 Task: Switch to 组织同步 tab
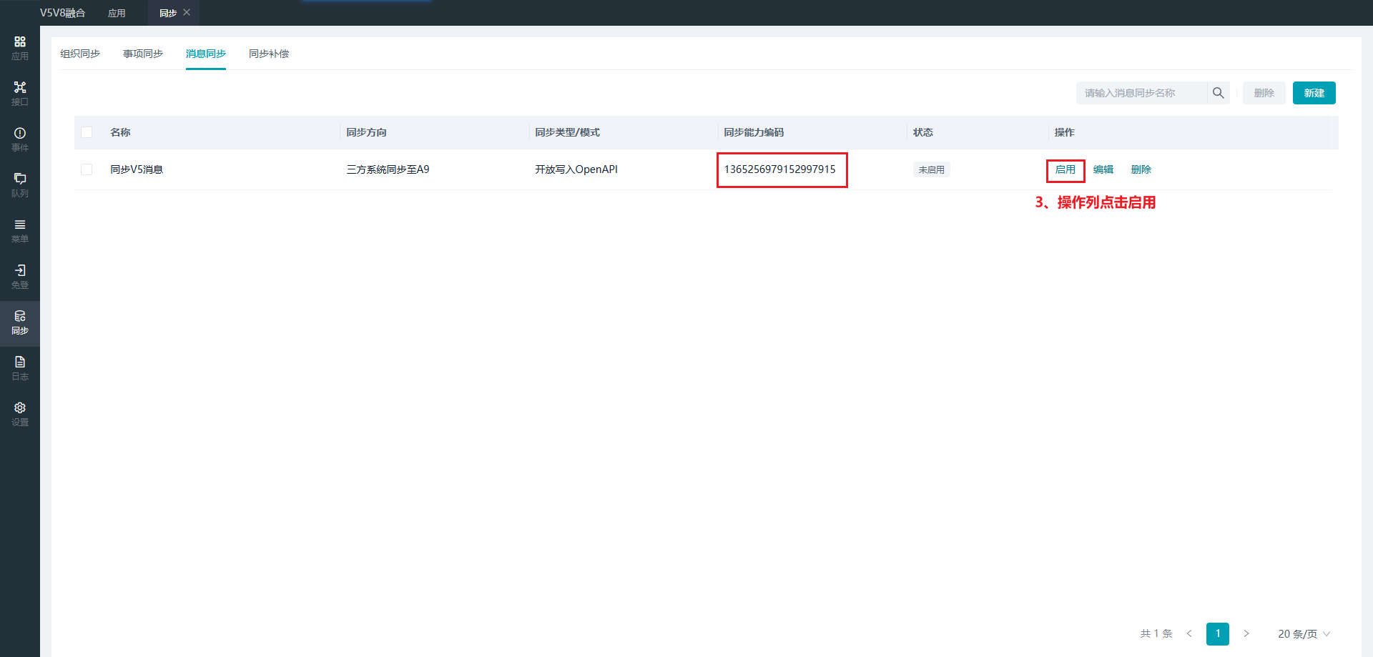point(80,54)
